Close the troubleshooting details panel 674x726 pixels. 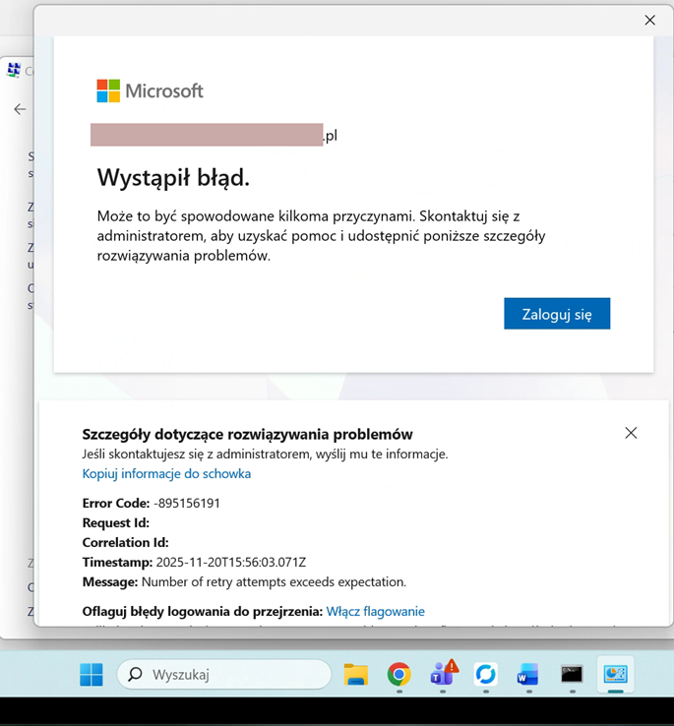tap(631, 433)
